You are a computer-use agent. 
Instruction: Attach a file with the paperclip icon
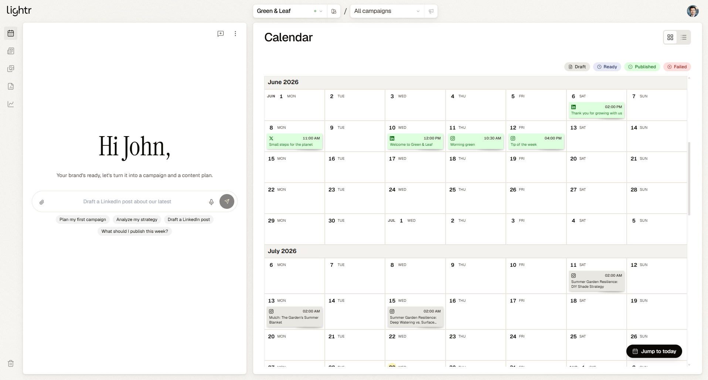[x=42, y=202]
